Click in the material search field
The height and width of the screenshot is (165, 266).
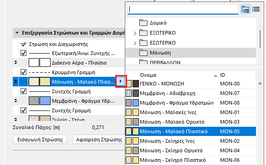pos(183,9)
